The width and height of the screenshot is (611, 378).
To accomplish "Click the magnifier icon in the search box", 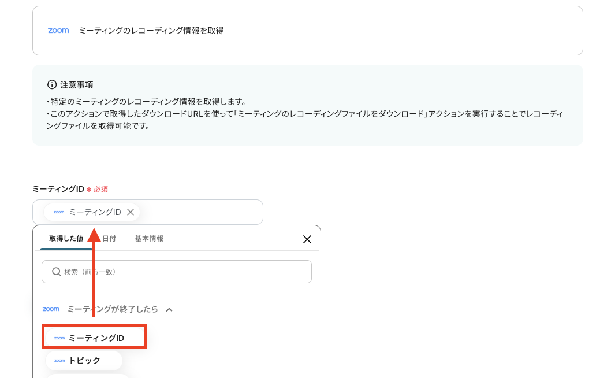I will [x=55, y=272].
